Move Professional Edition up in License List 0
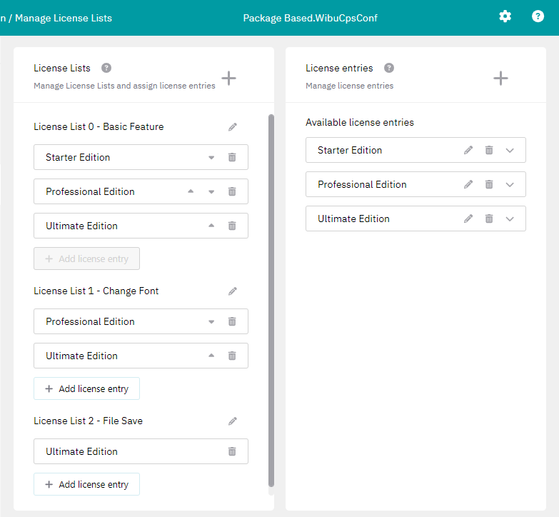This screenshot has height=517, width=559. (x=191, y=191)
